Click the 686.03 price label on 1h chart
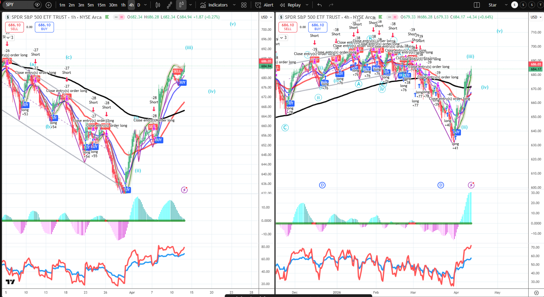Screen dimensions: 544x297 pos(266,61)
